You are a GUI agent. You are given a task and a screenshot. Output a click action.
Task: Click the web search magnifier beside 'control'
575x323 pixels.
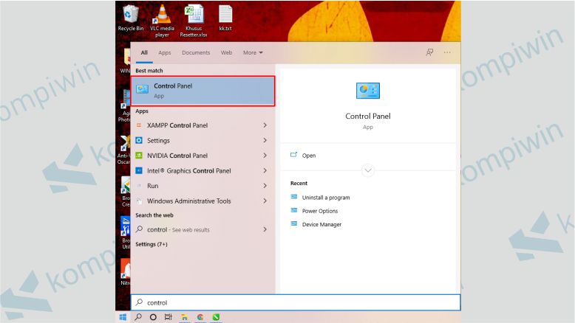[x=139, y=229]
